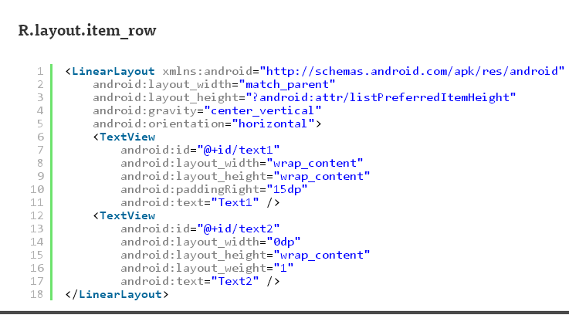Click line number 16 in gutter
Screen dimensions: 569x315
36,268
